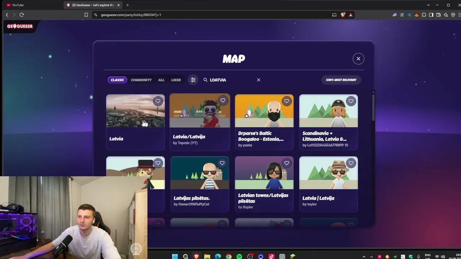Like Drparse's Baltic Boogaloo map
The image size is (461, 259).
287,101
